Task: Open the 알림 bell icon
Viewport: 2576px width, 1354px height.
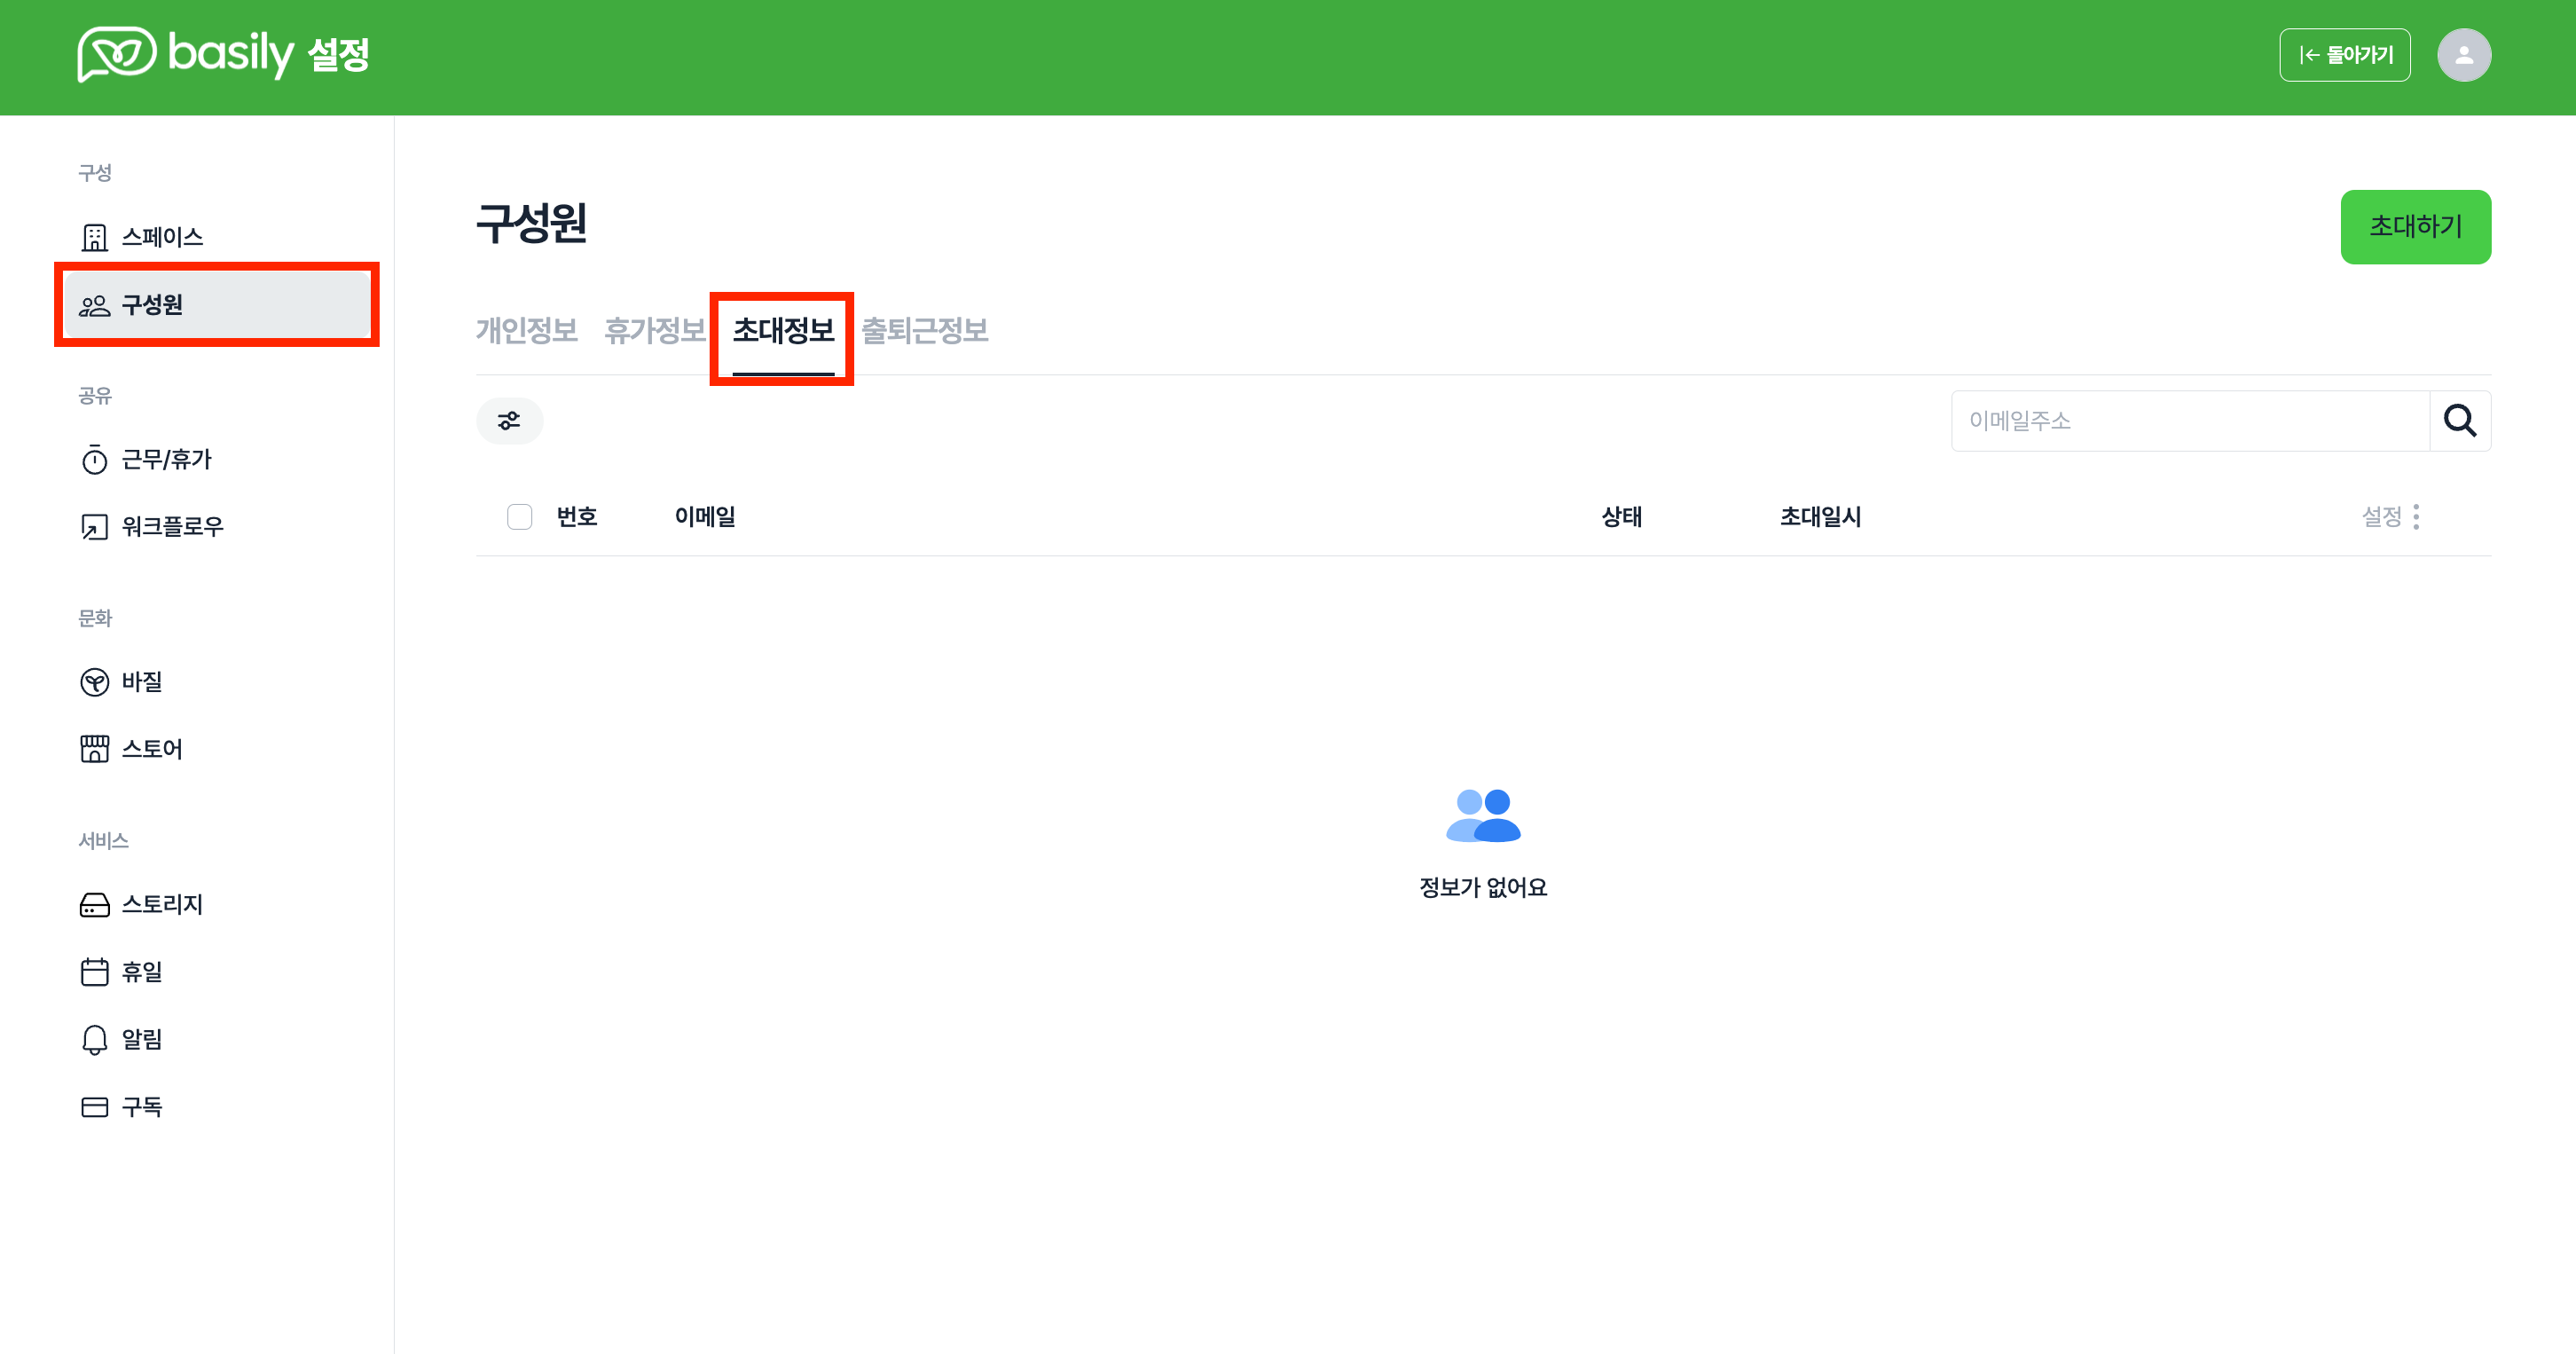Action: click(x=94, y=1040)
